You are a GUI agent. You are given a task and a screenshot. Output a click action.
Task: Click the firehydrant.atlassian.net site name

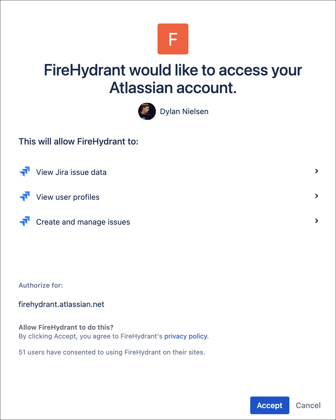[61, 304]
